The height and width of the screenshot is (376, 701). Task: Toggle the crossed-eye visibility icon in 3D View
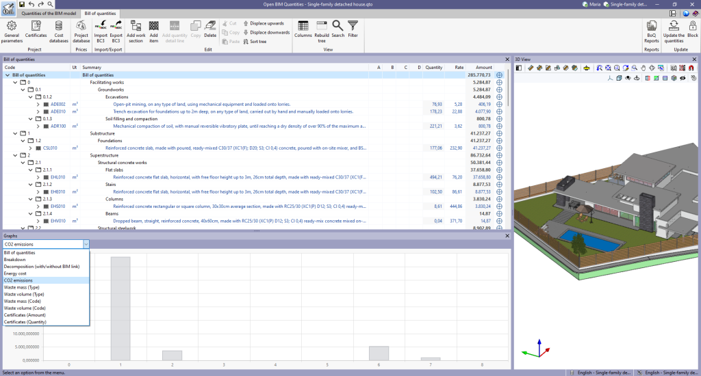tap(683, 78)
